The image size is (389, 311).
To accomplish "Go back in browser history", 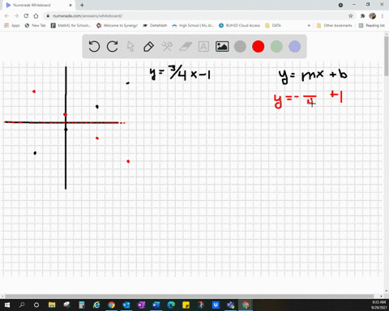I will pos(6,16).
